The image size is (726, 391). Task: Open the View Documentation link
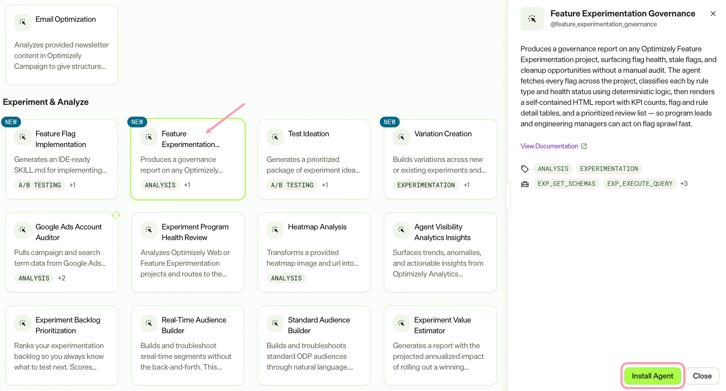549,146
